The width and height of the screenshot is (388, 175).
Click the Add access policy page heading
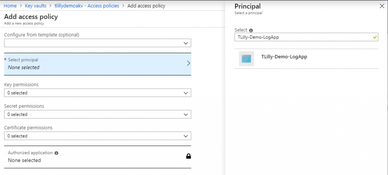click(31, 17)
